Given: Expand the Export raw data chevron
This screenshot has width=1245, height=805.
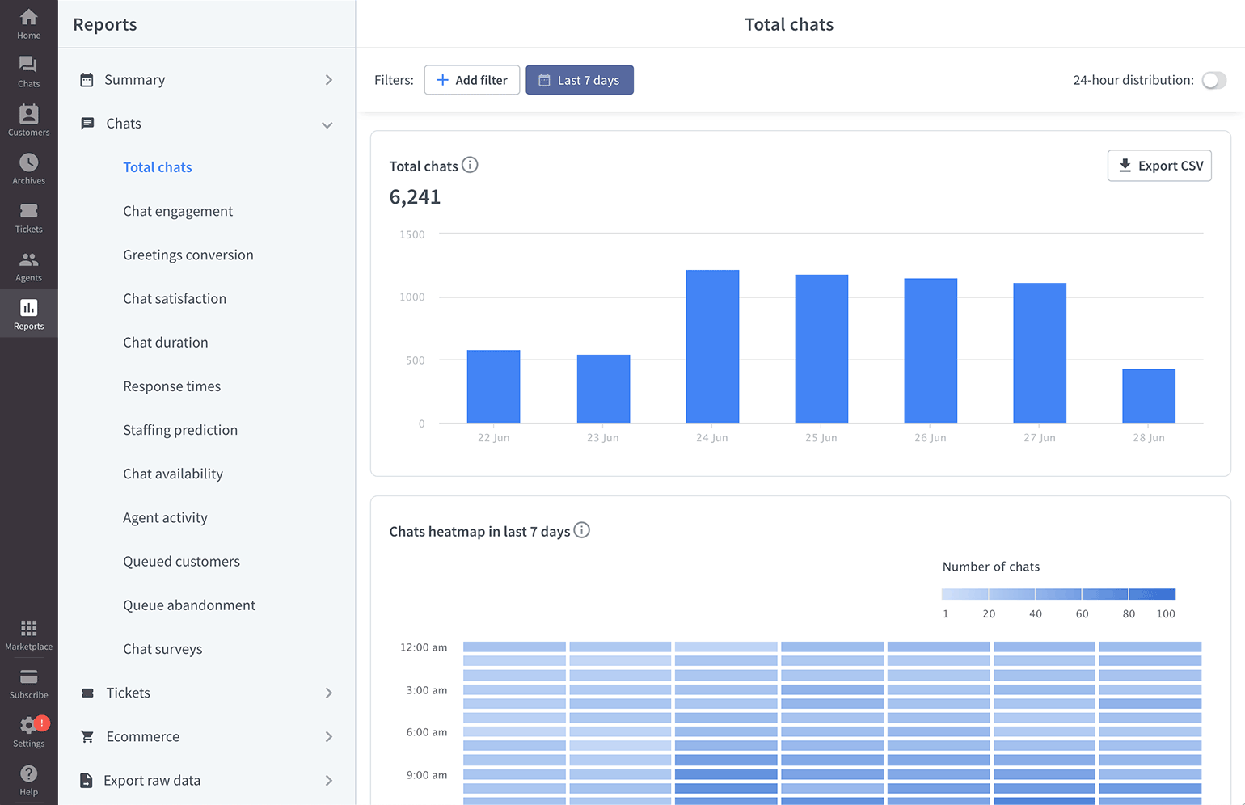Looking at the screenshot, I should click(328, 780).
